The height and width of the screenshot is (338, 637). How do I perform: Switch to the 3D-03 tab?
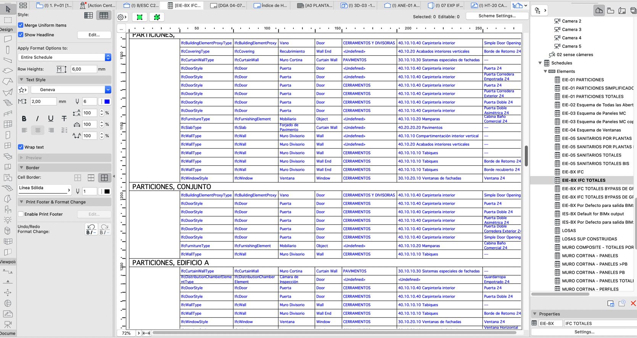coord(358,5)
